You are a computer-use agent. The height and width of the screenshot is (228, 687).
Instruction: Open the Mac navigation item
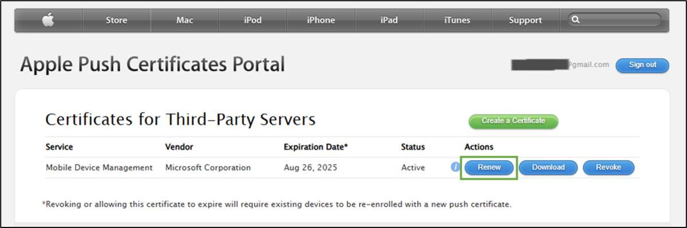(x=185, y=20)
